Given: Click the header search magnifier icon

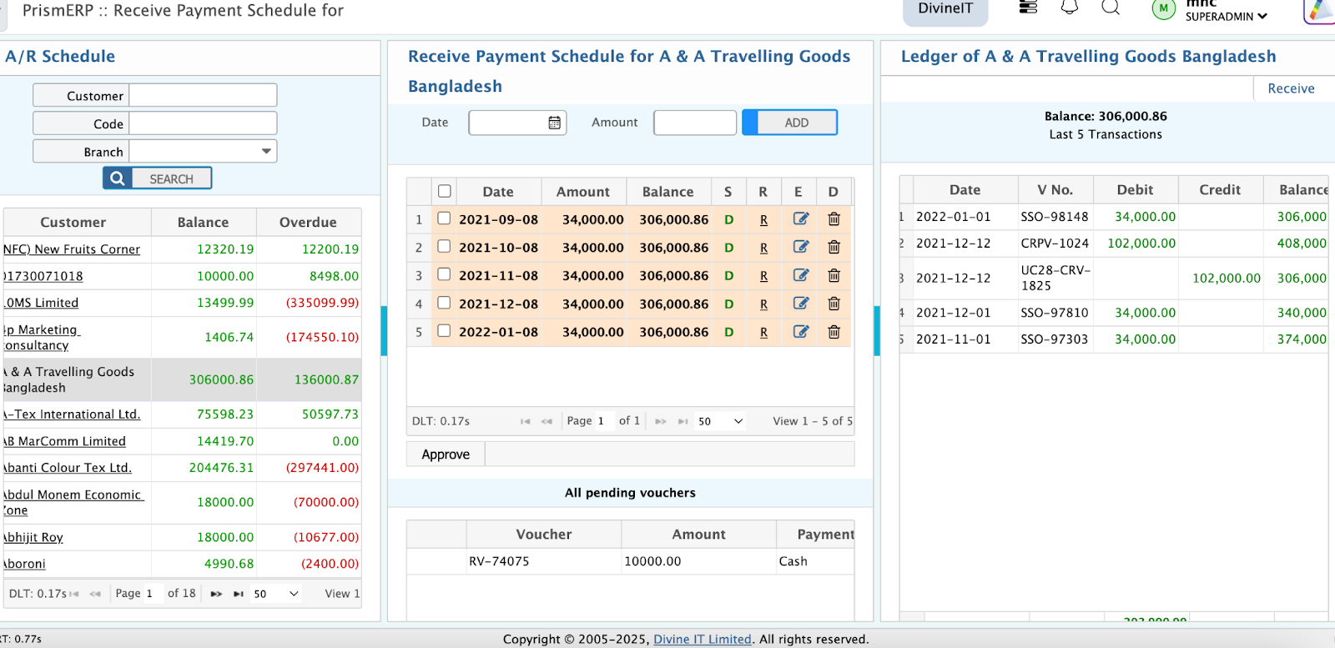Looking at the screenshot, I should pos(1110,8).
